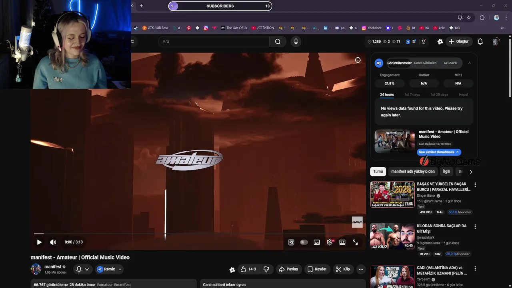Open the account avatar menu
512x288 pixels.
(496, 42)
